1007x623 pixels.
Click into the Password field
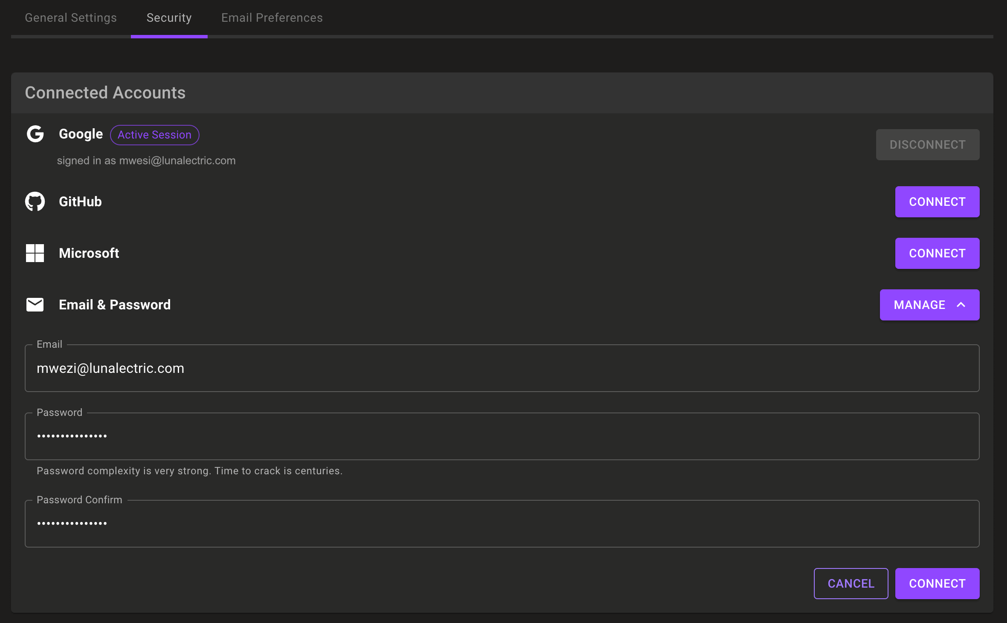point(502,436)
